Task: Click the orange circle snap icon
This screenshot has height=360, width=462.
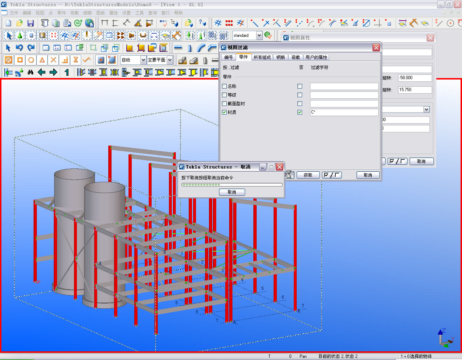Action: tap(31, 60)
